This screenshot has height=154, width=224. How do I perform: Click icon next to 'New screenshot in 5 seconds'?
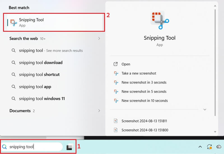tap(116, 91)
